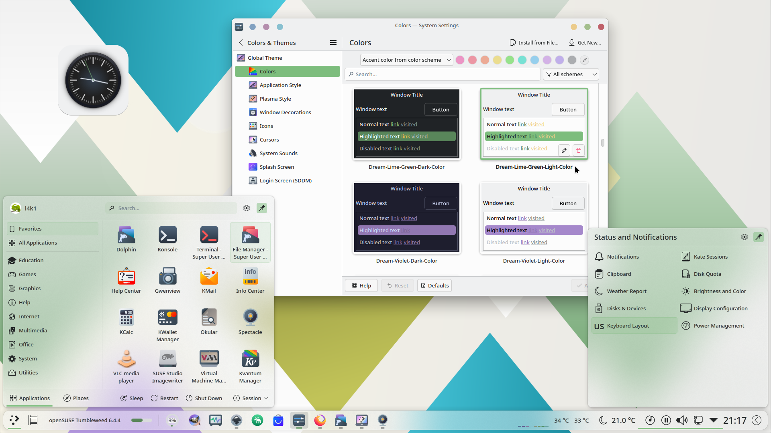Select Window Decorations in the sidebar
771x433 pixels.
pyautogui.click(x=288, y=112)
